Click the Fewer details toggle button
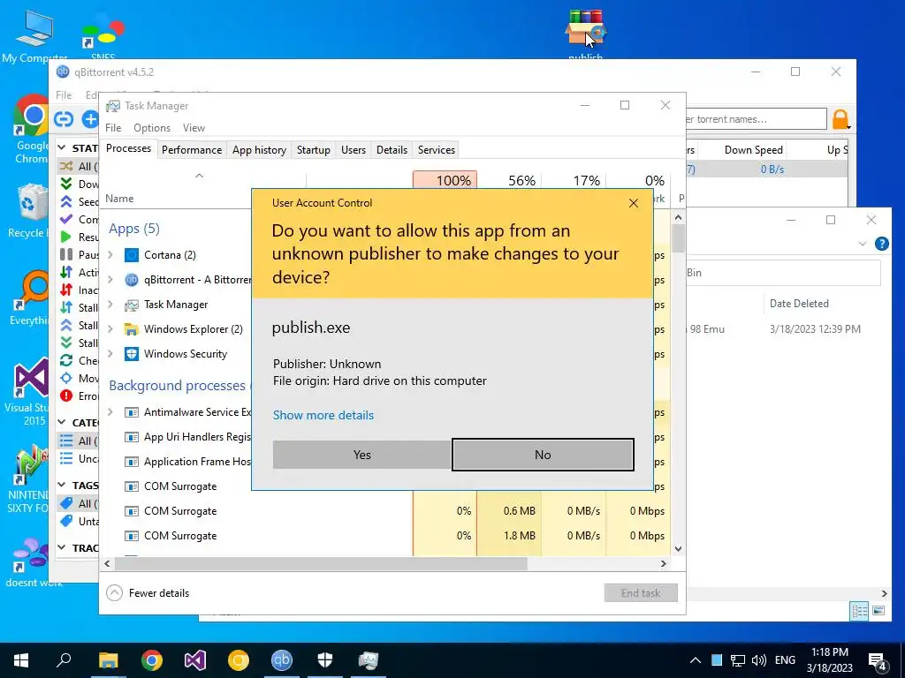Viewport: 905px width, 678px height. (x=148, y=592)
